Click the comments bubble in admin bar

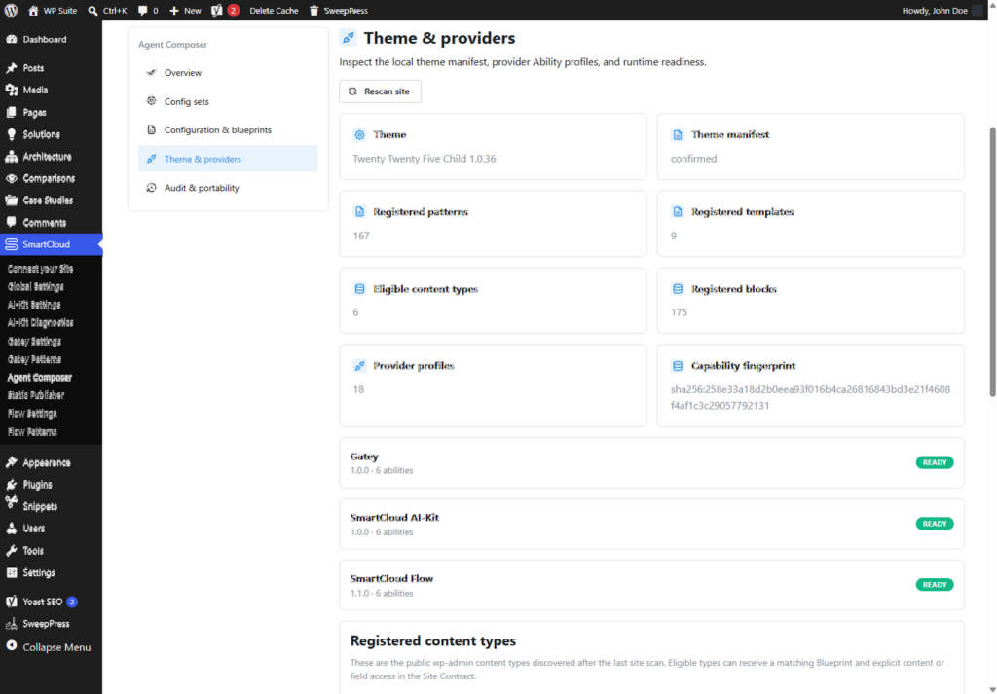(148, 10)
